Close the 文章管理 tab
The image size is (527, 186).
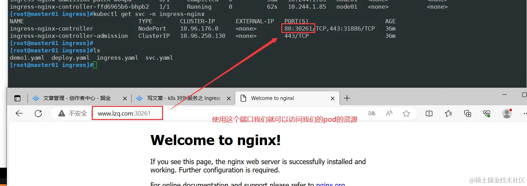(x=125, y=99)
